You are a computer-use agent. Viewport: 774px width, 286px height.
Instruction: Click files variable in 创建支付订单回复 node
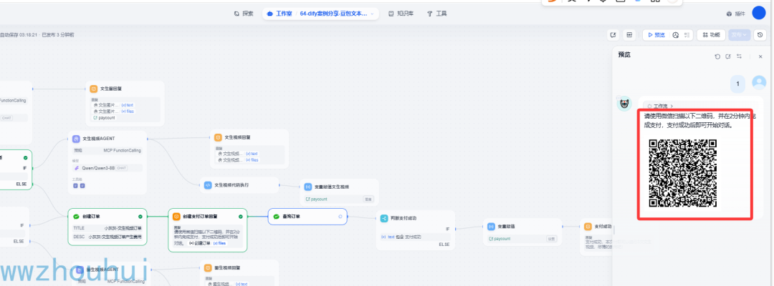(x=220, y=243)
